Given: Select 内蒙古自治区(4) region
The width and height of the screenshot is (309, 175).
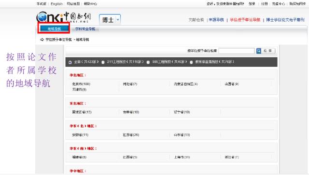Looking at the screenshot, I should coord(185,84).
